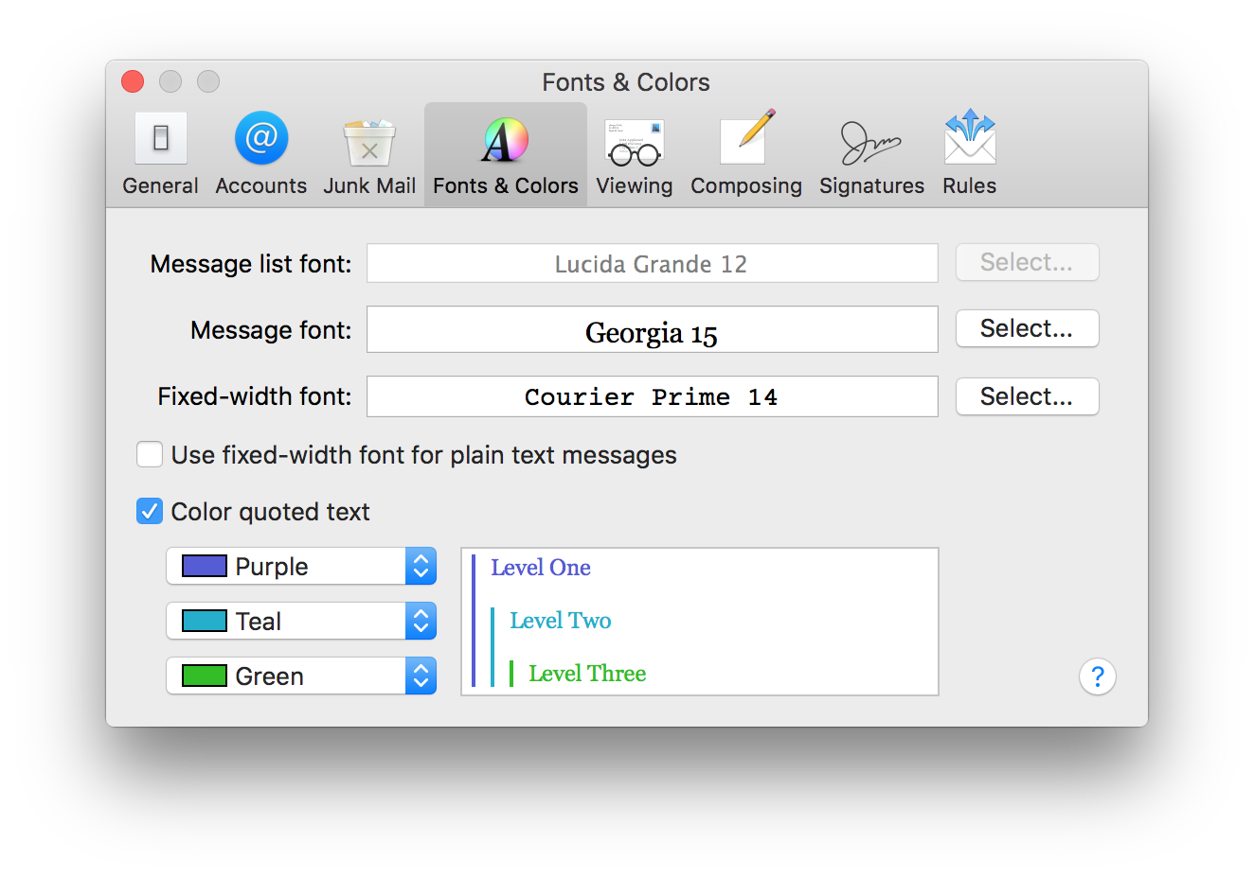The height and width of the screenshot is (878, 1254).
Task: Open the General preferences icon
Action: coord(160,139)
